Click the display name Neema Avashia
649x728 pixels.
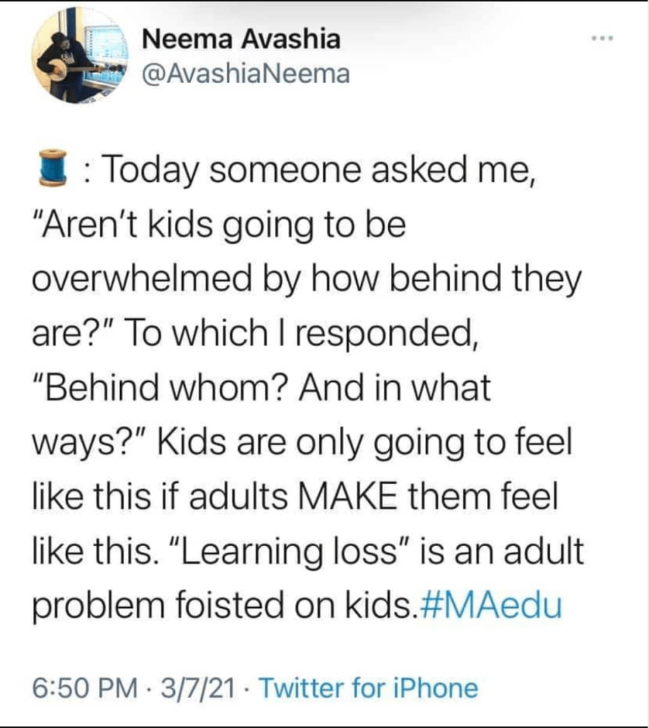pos(241,40)
